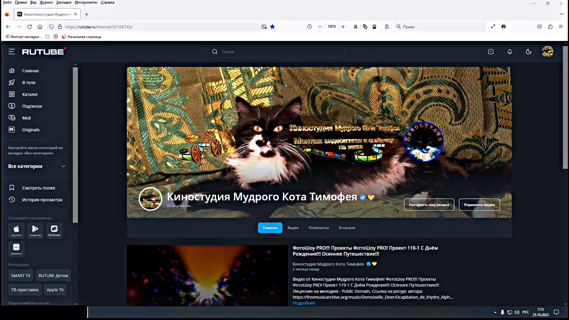This screenshot has height=320, width=569.
Task: Expand the system tray hidden icons arrow
Action: click(x=495, y=312)
